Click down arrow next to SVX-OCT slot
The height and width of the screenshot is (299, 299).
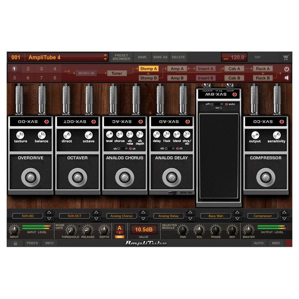click(x=96, y=219)
